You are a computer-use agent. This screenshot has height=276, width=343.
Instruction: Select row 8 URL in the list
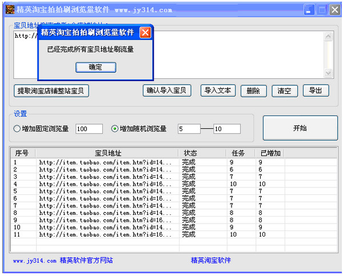click(105, 213)
